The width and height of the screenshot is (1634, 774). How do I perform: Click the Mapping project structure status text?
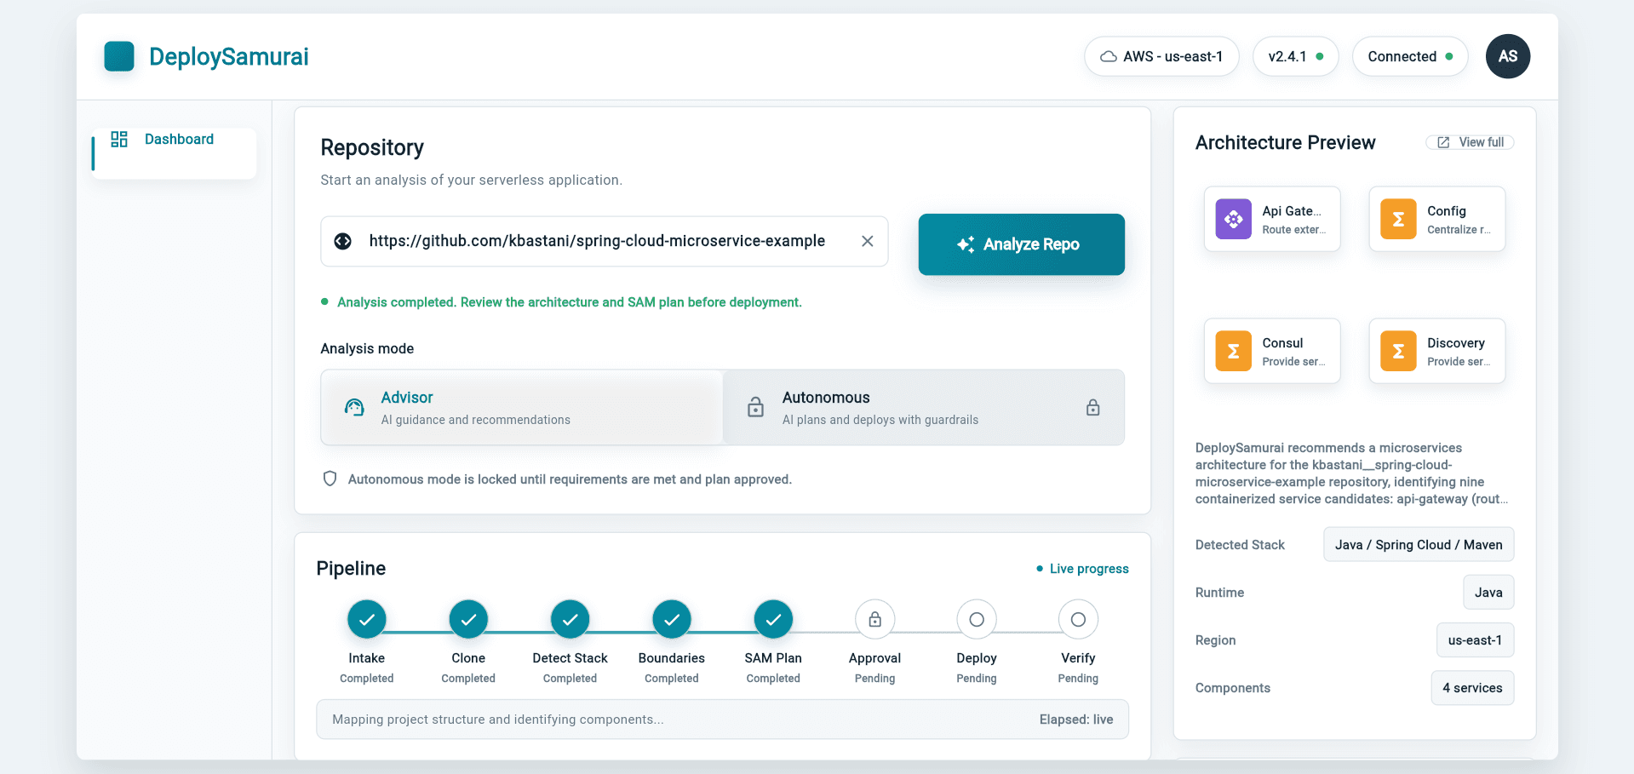click(498, 720)
